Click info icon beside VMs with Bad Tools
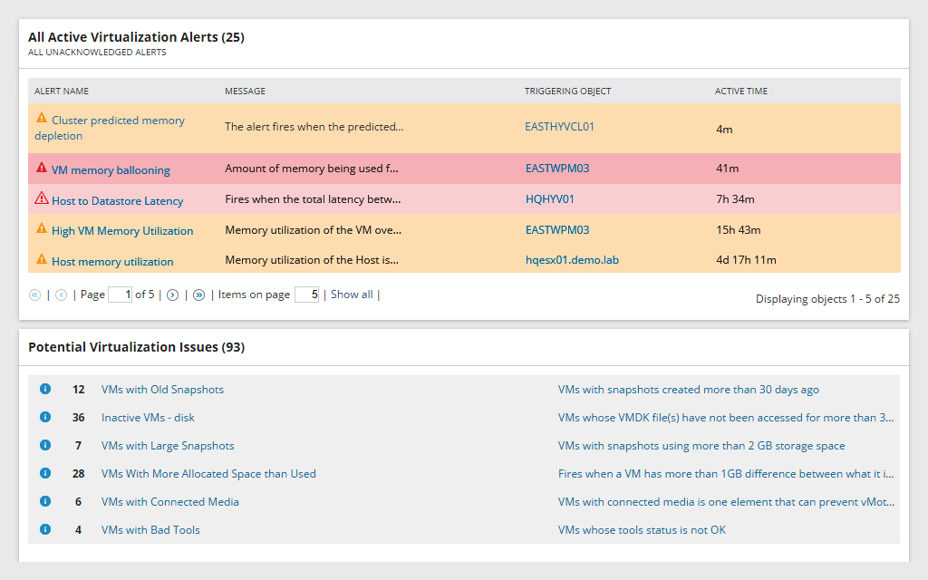The height and width of the screenshot is (580, 928). point(45,529)
